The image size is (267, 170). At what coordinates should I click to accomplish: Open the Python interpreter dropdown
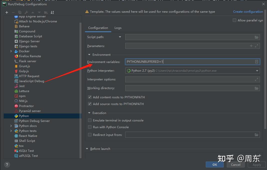coord(257,71)
